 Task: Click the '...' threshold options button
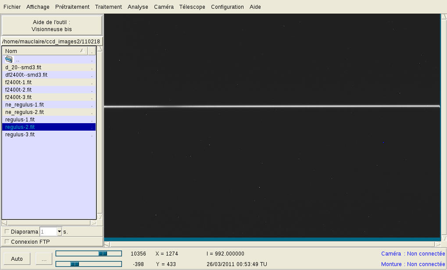[43, 259]
